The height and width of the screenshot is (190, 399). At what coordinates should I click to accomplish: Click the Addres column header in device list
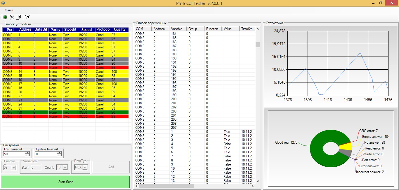(x=25, y=29)
